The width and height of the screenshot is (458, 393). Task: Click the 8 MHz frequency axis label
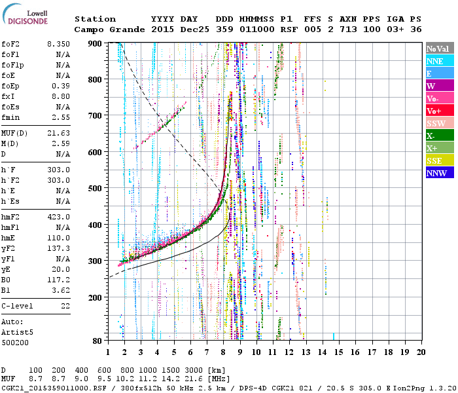[x=224, y=352]
